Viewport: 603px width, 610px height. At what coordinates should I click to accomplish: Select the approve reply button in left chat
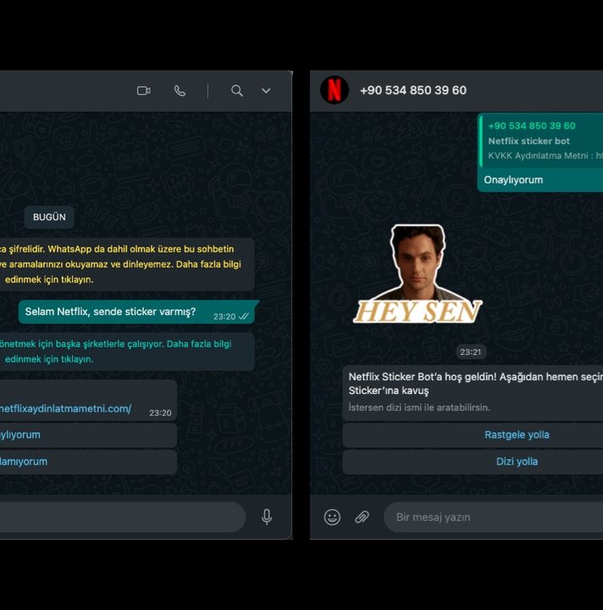pyautogui.click(x=88, y=435)
